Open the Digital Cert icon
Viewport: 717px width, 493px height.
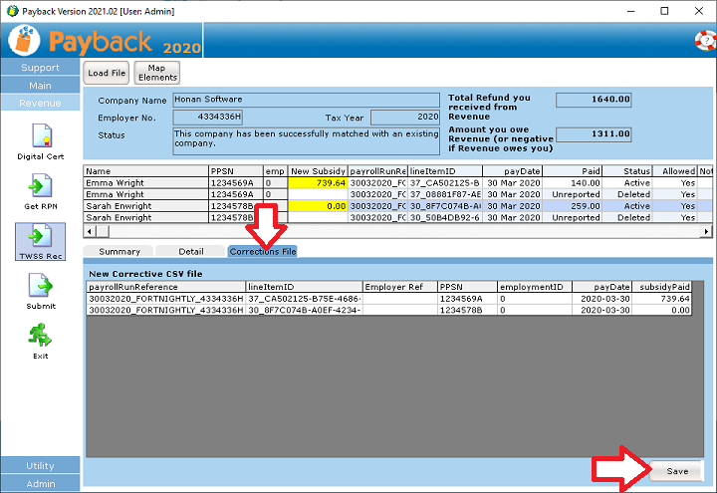coord(40,136)
